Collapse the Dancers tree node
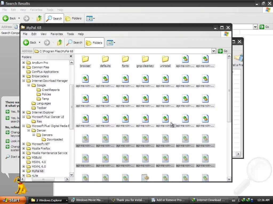273x204 pixels. 34,135
